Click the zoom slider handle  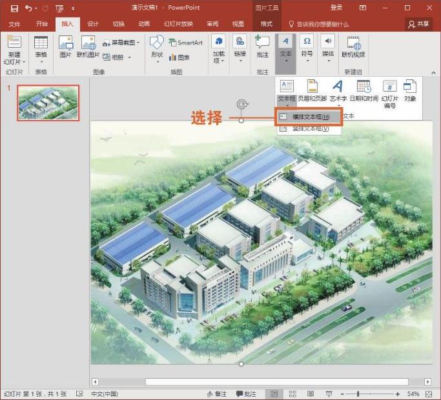pos(358,394)
